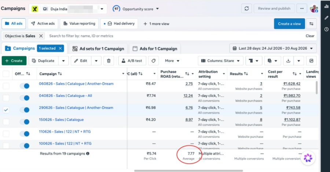The height and width of the screenshot is (172, 330).
Task: Open the Last 28 days date range picker
Action: coord(273,49)
